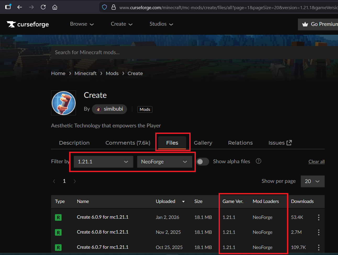Open the kebab menu for Create 6.0.8

319,232
